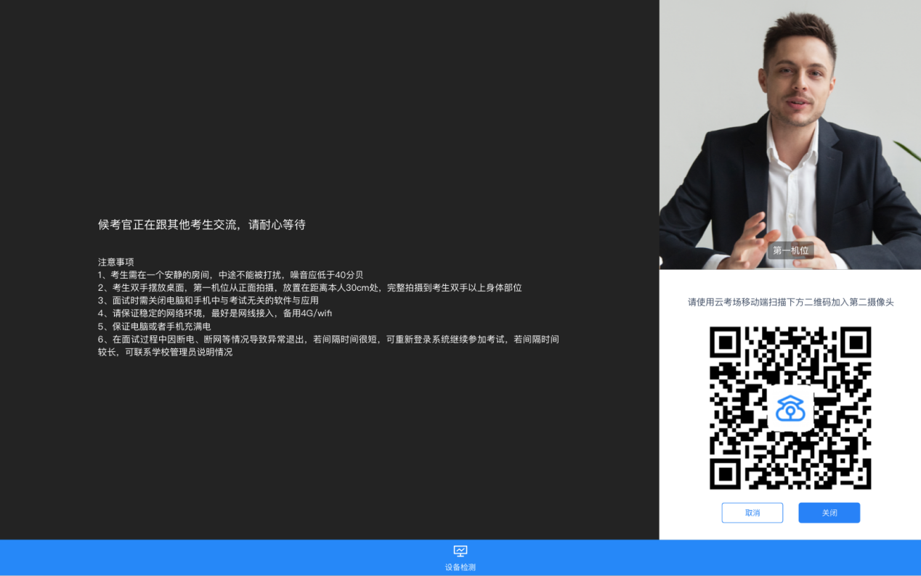Click the QR code's top-left corner square
921x576 pixels.
coord(725,342)
